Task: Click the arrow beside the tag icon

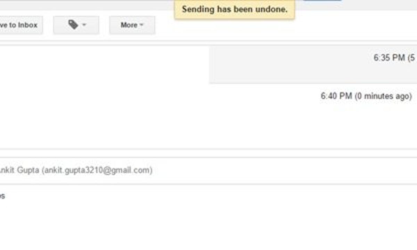Action: click(x=84, y=25)
